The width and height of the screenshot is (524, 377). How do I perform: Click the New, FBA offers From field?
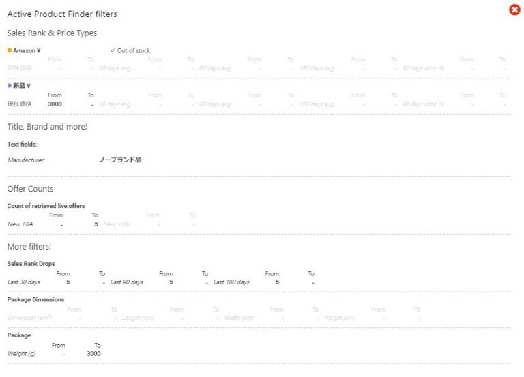[x=61, y=224]
